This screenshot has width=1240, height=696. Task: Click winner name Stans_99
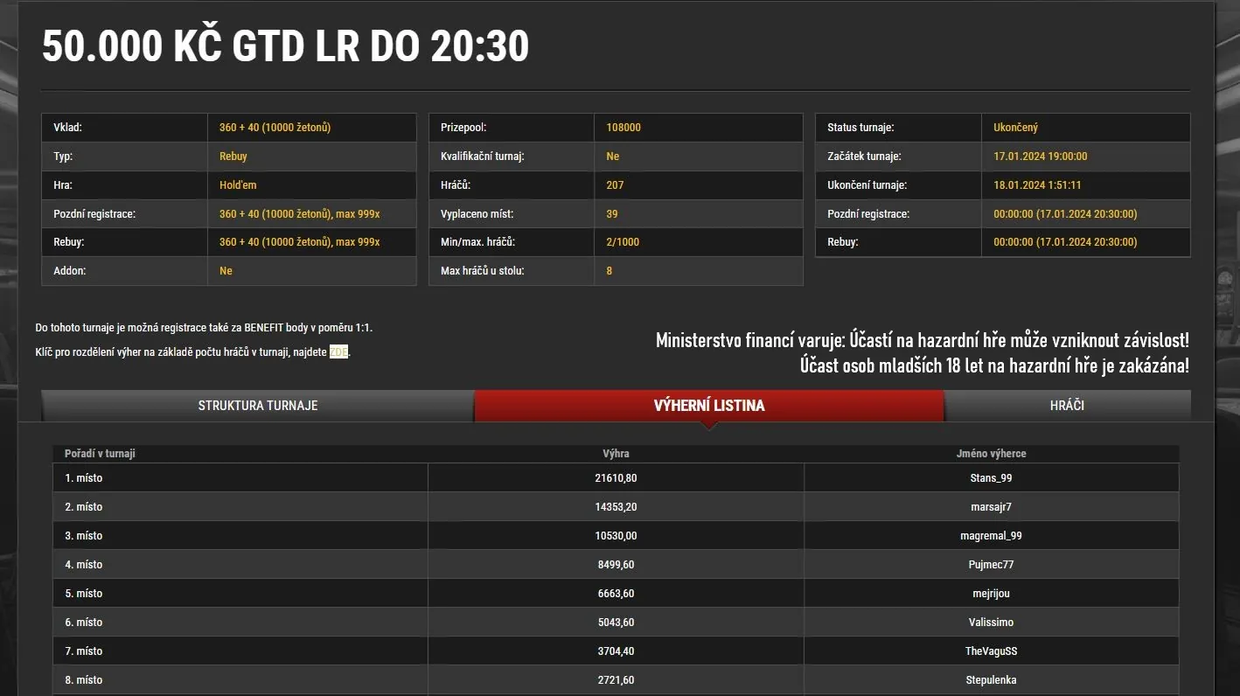(991, 478)
